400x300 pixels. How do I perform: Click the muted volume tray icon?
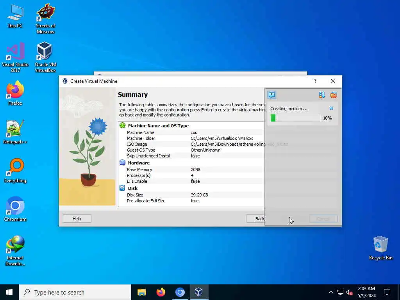(x=350, y=292)
